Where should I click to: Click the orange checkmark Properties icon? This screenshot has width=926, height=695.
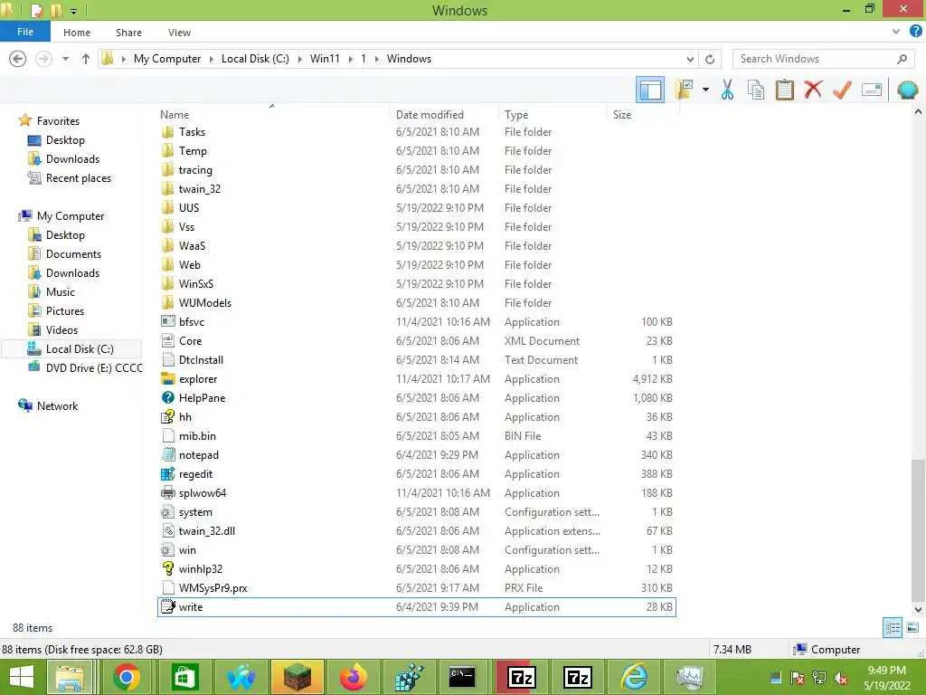coord(842,90)
